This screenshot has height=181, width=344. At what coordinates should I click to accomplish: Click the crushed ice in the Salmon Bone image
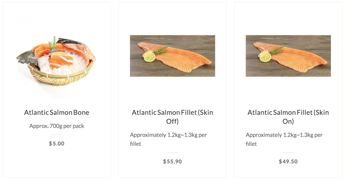[x=64, y=64]
